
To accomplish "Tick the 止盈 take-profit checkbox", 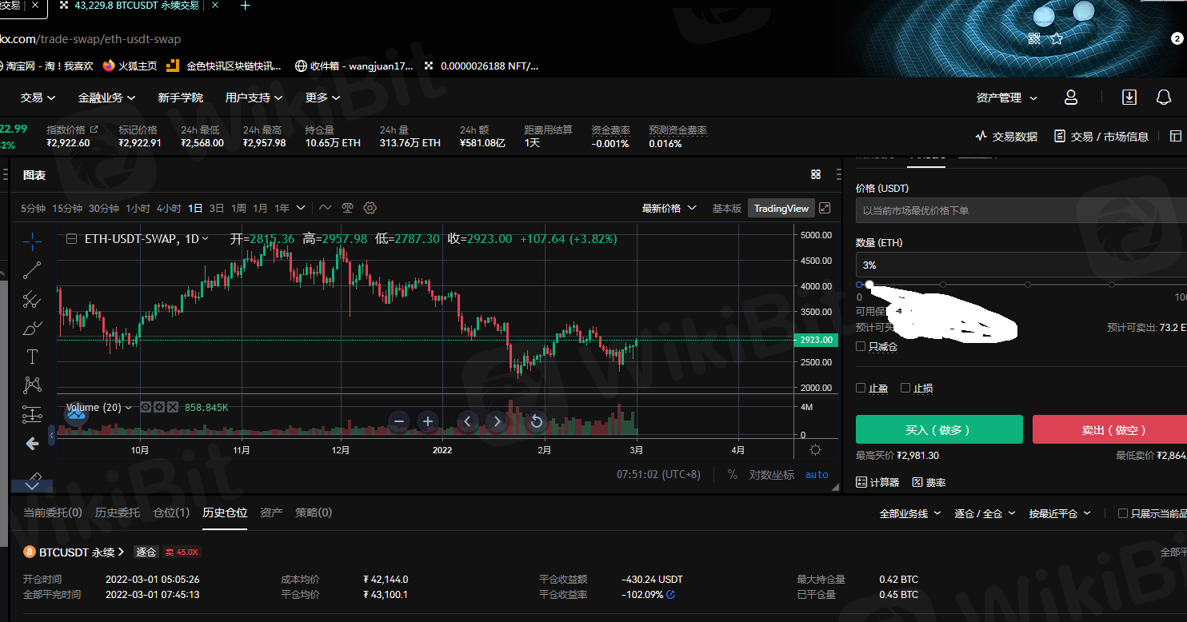I will pos(861,389).
